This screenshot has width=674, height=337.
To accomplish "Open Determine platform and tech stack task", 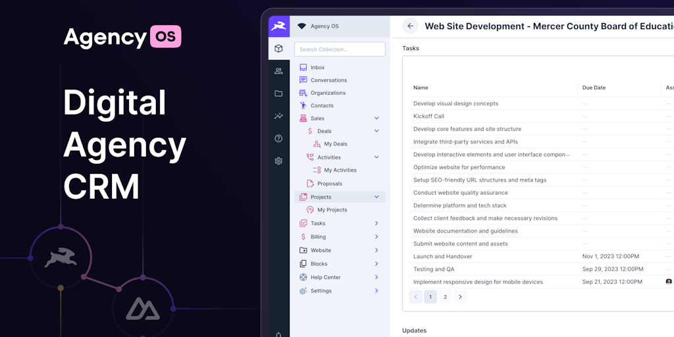I will 460,205.
